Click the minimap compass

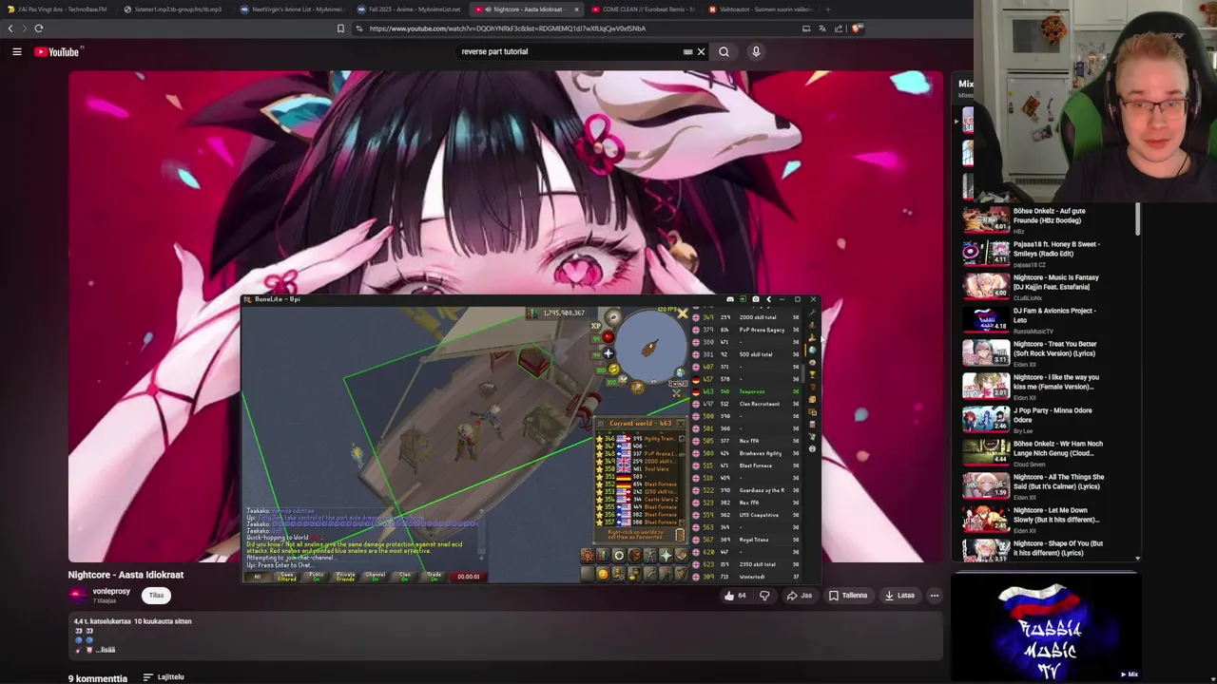[x=613, y=317]
